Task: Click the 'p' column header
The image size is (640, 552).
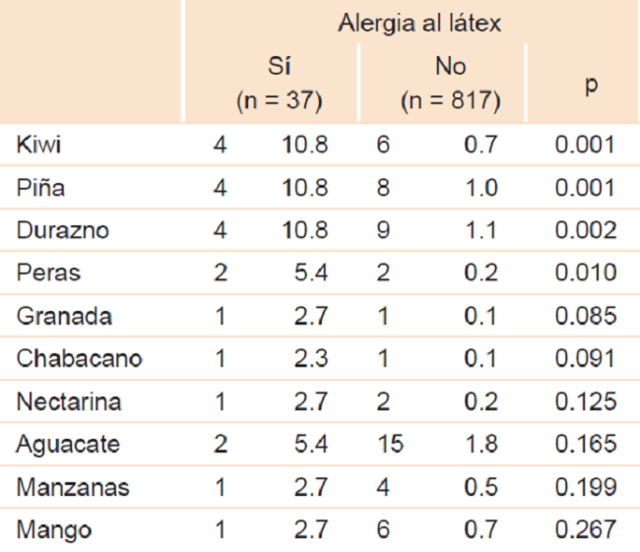Action: (591, 85)
